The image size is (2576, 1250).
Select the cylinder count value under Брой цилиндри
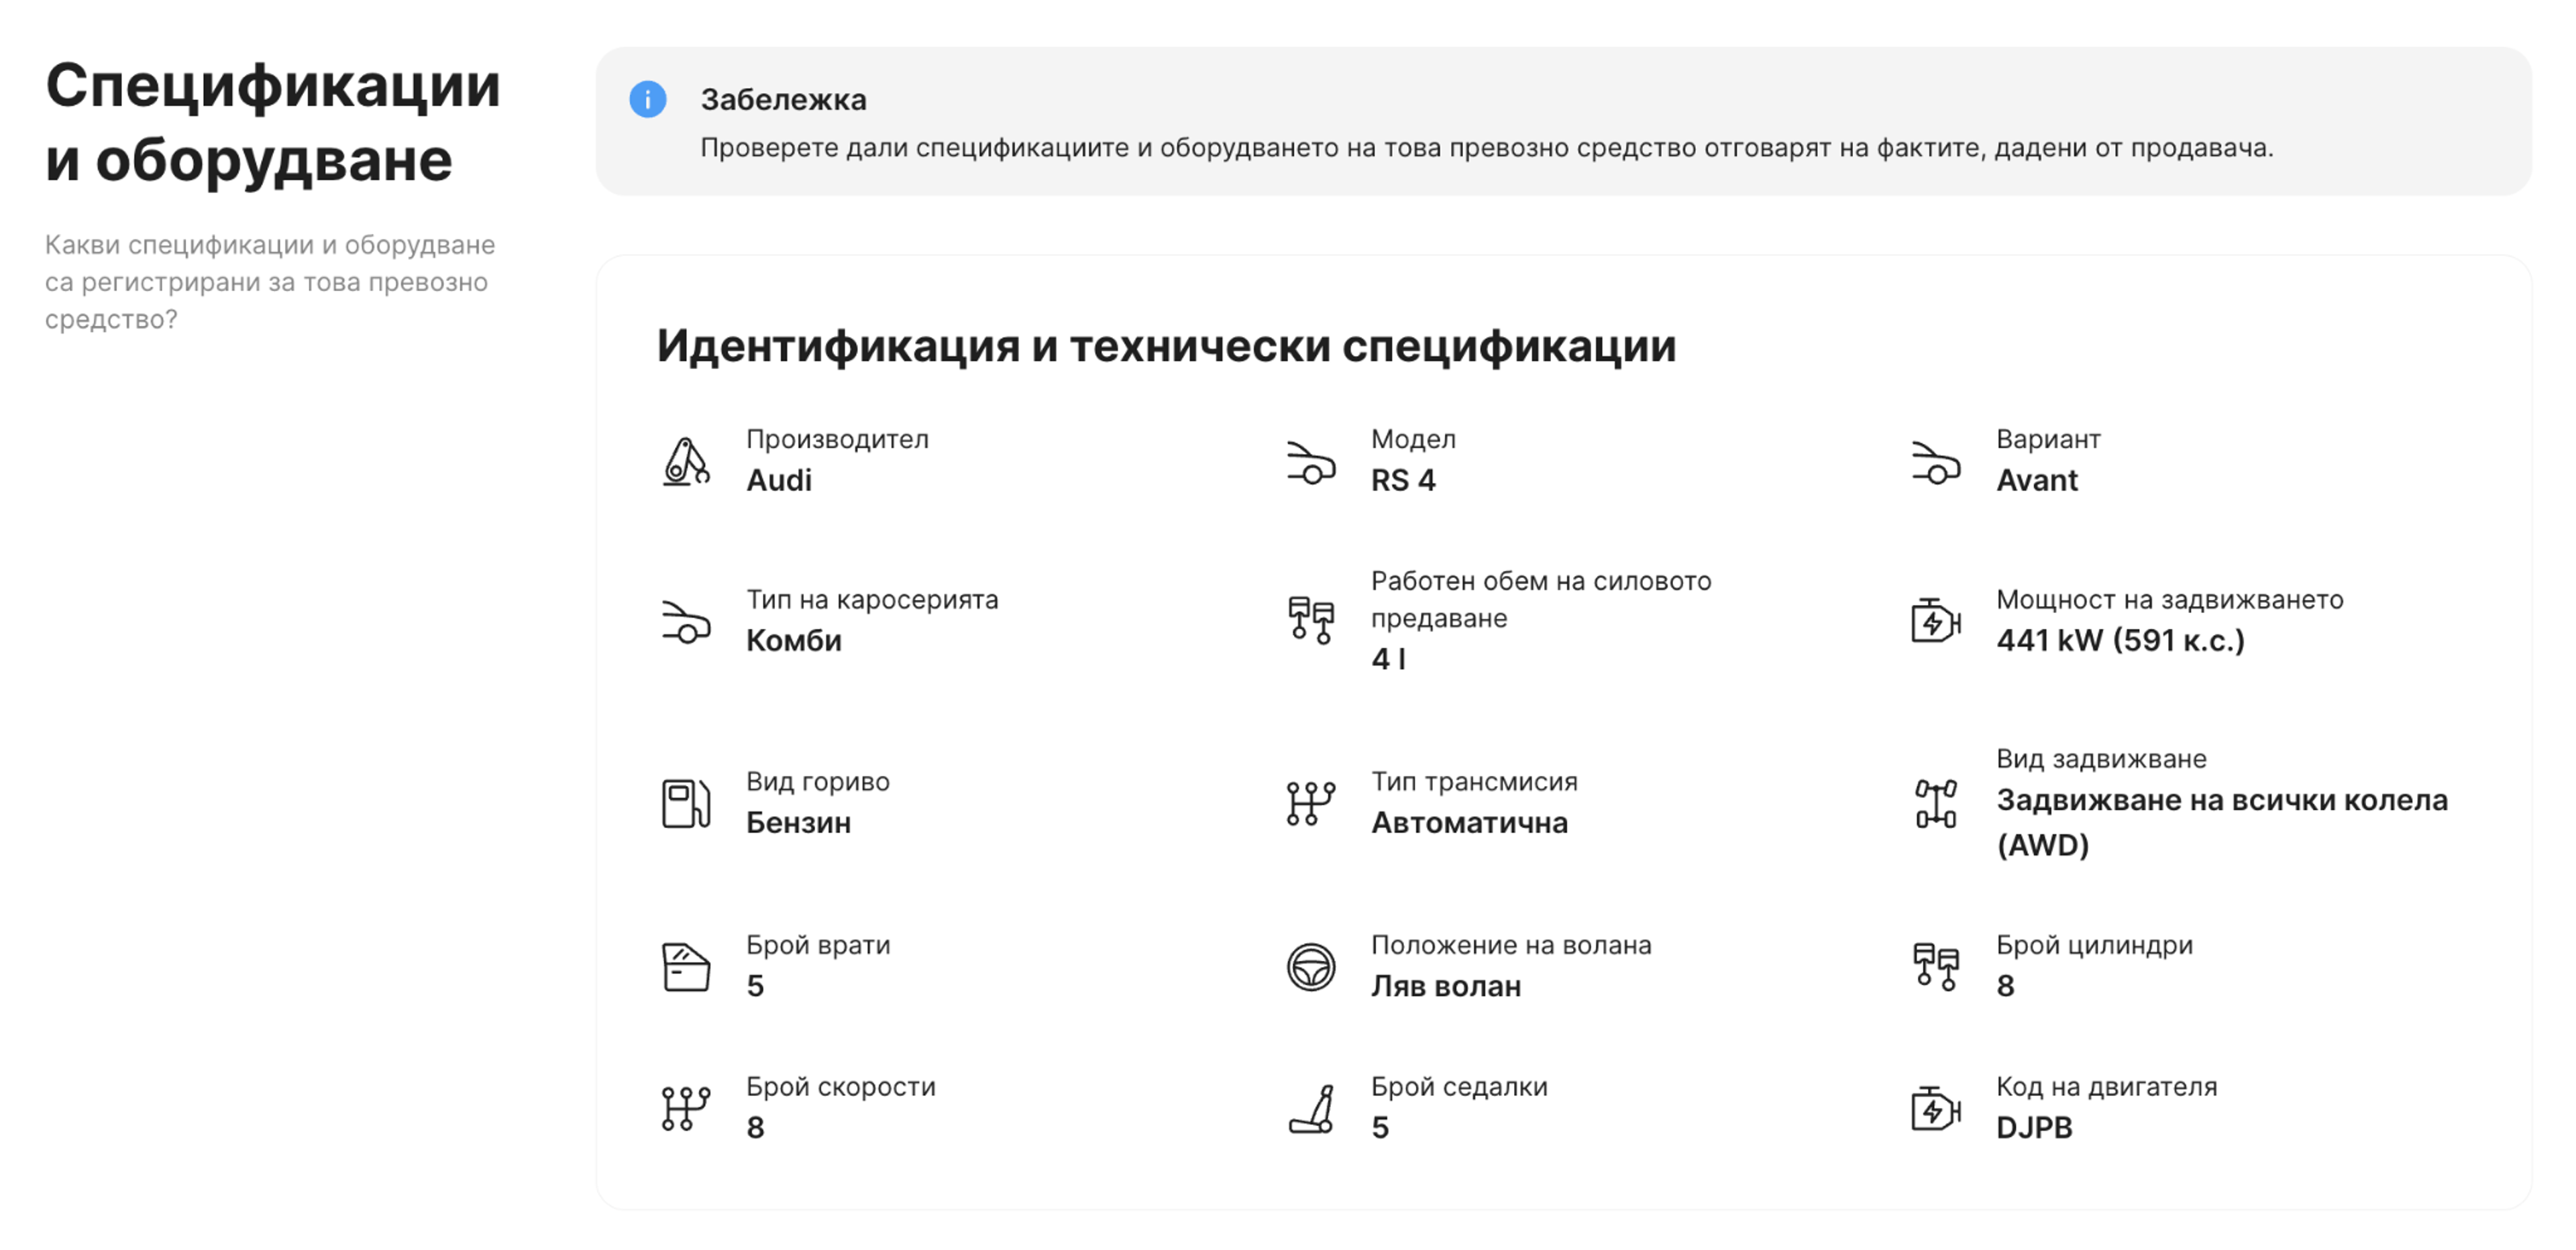pos(2005,986)
